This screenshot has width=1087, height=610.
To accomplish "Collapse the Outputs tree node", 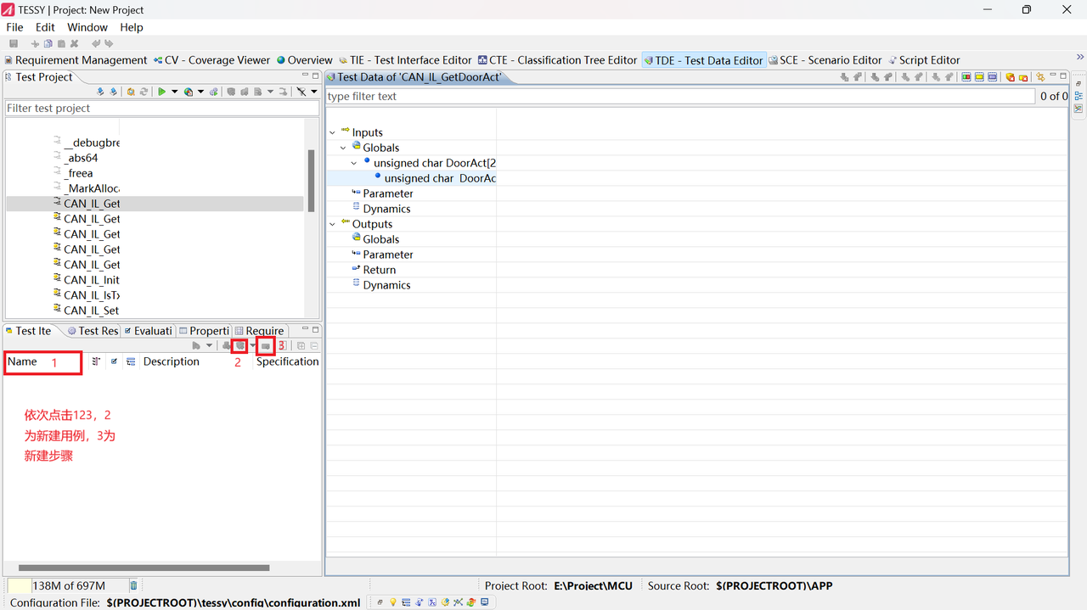I will tap(332, 224).
